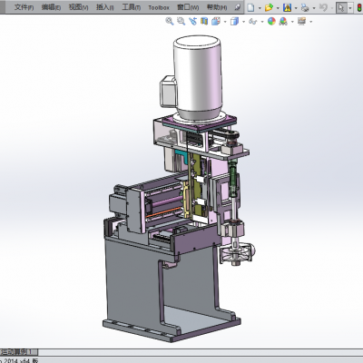This screenshot has width=363, height=363.
Task: Open the 文件(F) menu
Action: pyautogui.click(x=24, y=7)
